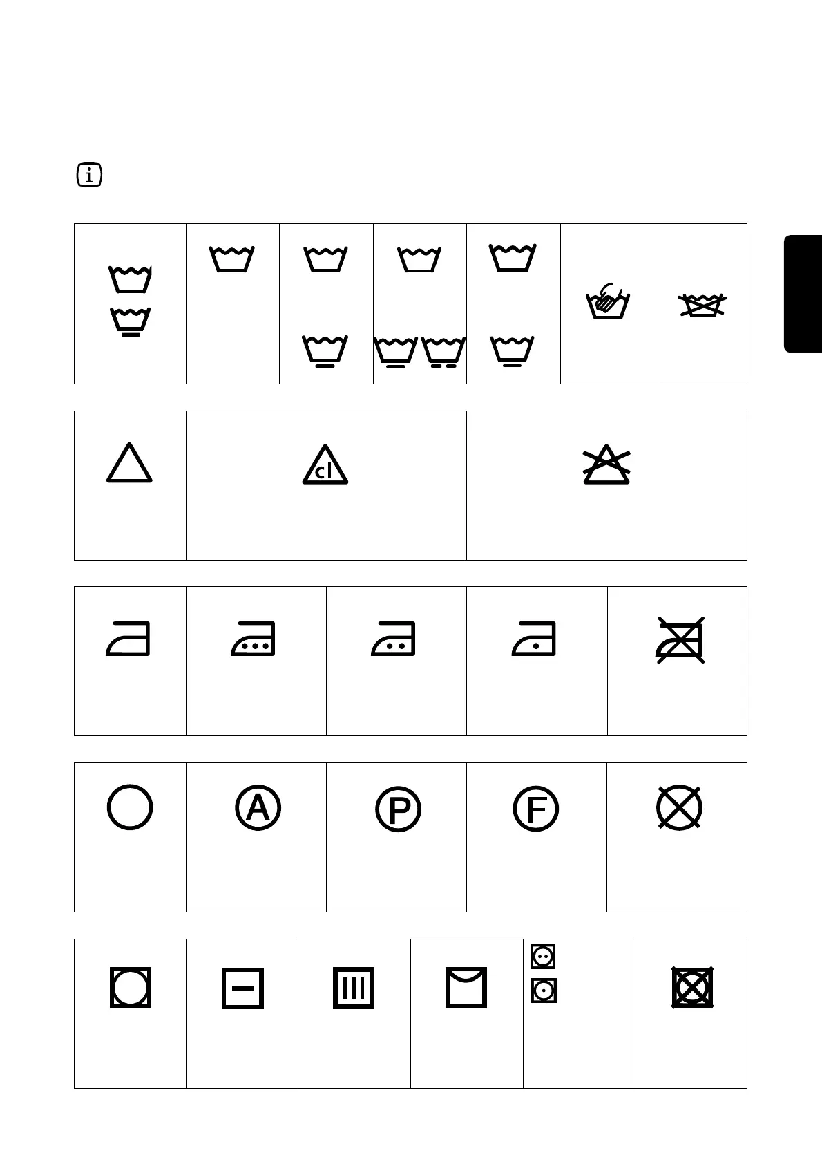Select the line dry envelope-shaped symbol
The image size is (822, 1164).
tap(466, 988)
